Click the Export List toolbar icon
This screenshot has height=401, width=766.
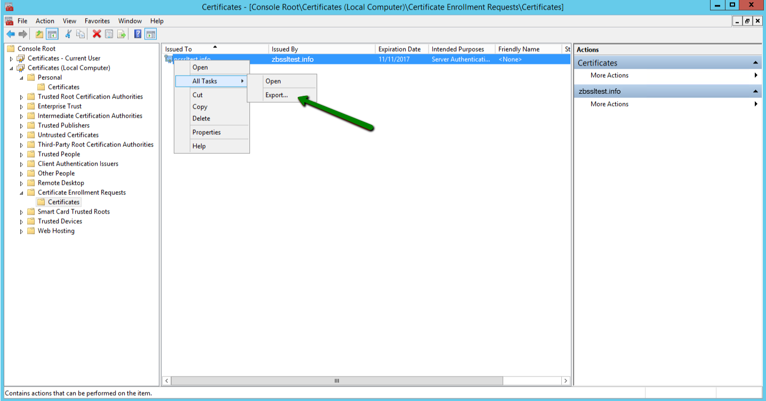[x=122, y=34]
